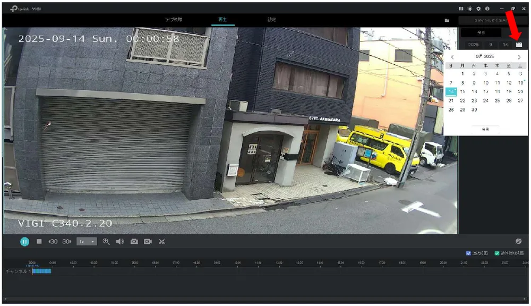Show the info circle icon details
This screenshot has width=531, height=306.
click(487, 9)
